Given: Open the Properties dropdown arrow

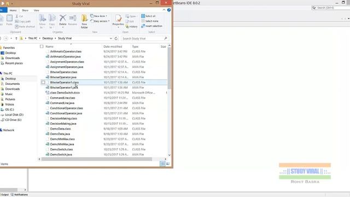Looking at the screenshot, I should point(118,27).
